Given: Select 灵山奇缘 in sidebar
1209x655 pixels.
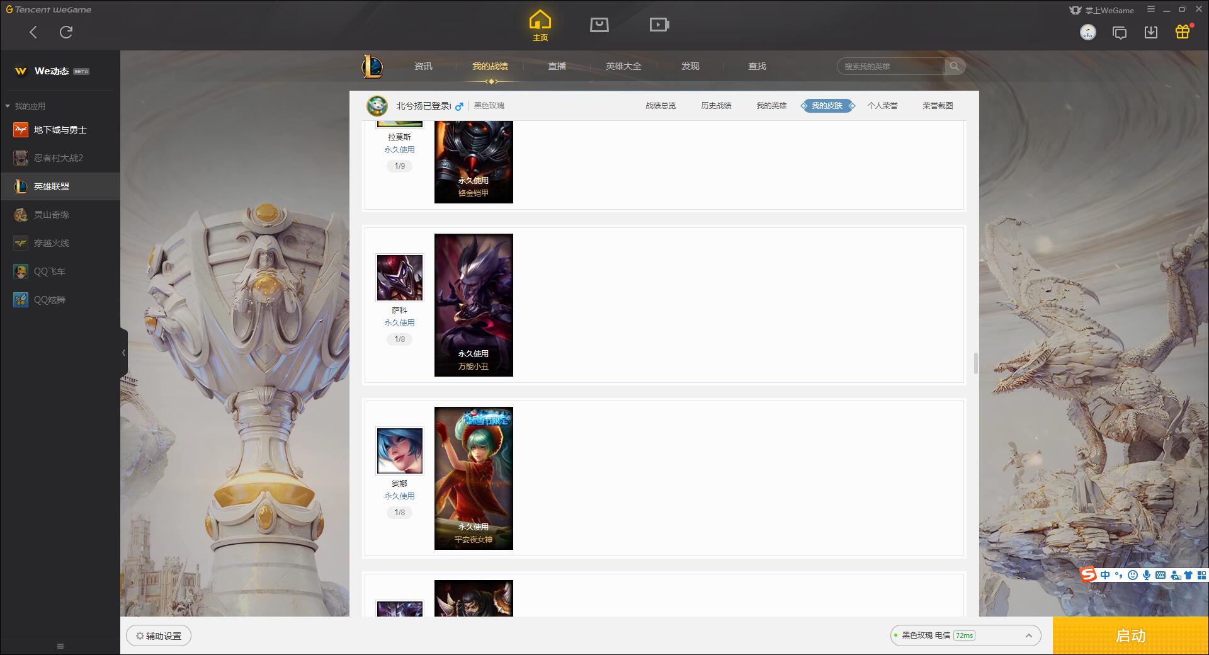Looking at the screenshot, I should (x=60, y=215).
